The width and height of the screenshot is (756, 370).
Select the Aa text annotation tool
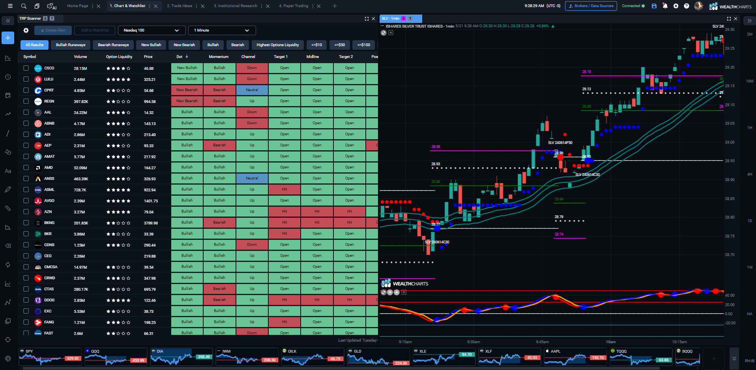tap(8, 171)
